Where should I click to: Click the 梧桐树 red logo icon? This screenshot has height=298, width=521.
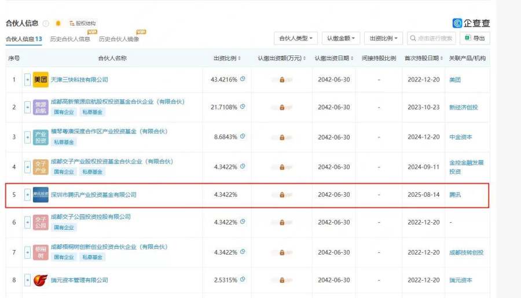[x=41, y=252]
